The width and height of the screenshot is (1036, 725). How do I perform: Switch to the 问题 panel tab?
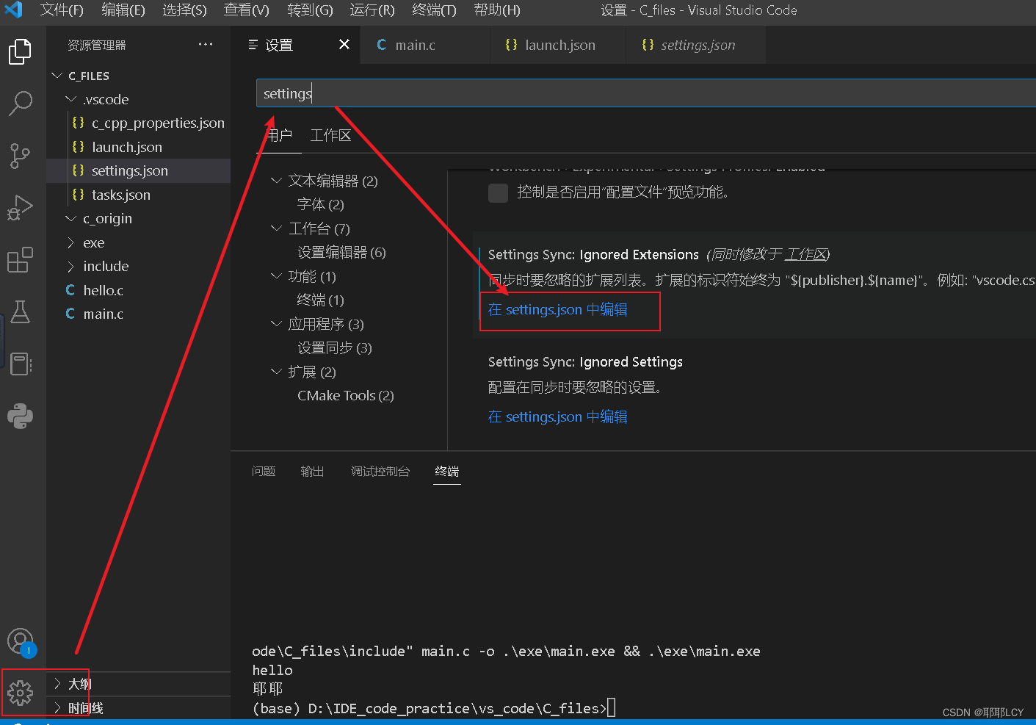coord(264,472)
